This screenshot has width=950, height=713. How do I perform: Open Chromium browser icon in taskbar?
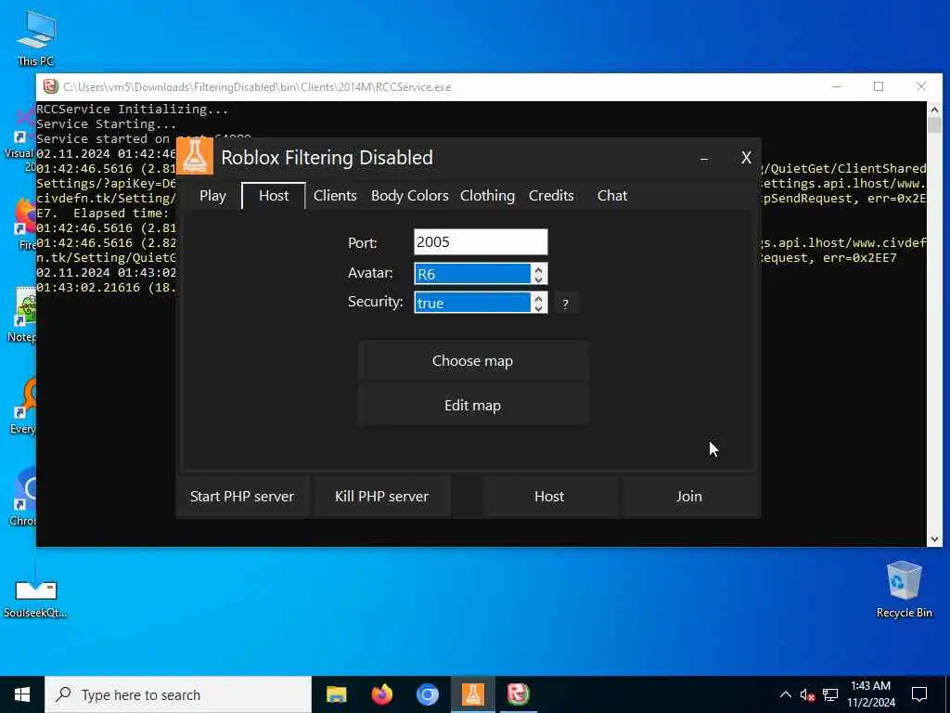pos(427,694)
